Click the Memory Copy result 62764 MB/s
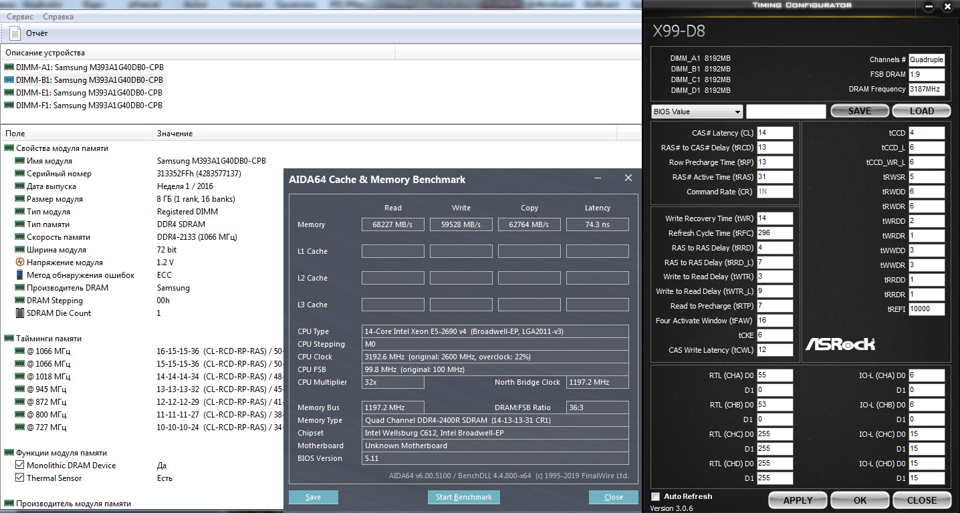 (529, 224)
